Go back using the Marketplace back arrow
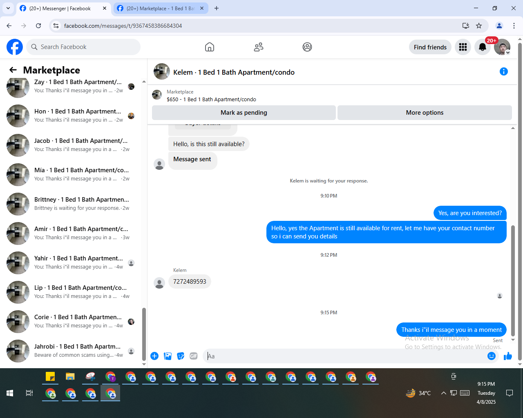This screenshot has width=523, height=418. [13, 70]
